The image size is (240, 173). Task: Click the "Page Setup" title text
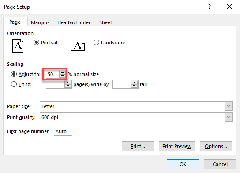tap(17, 7)
